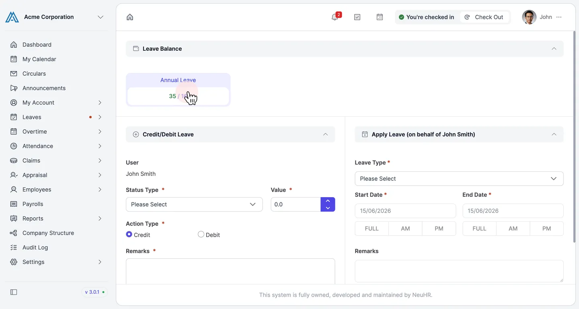Screen dimensions: 579x309
Task: Click the Annual Leave balance card
Action: [178, 90]
